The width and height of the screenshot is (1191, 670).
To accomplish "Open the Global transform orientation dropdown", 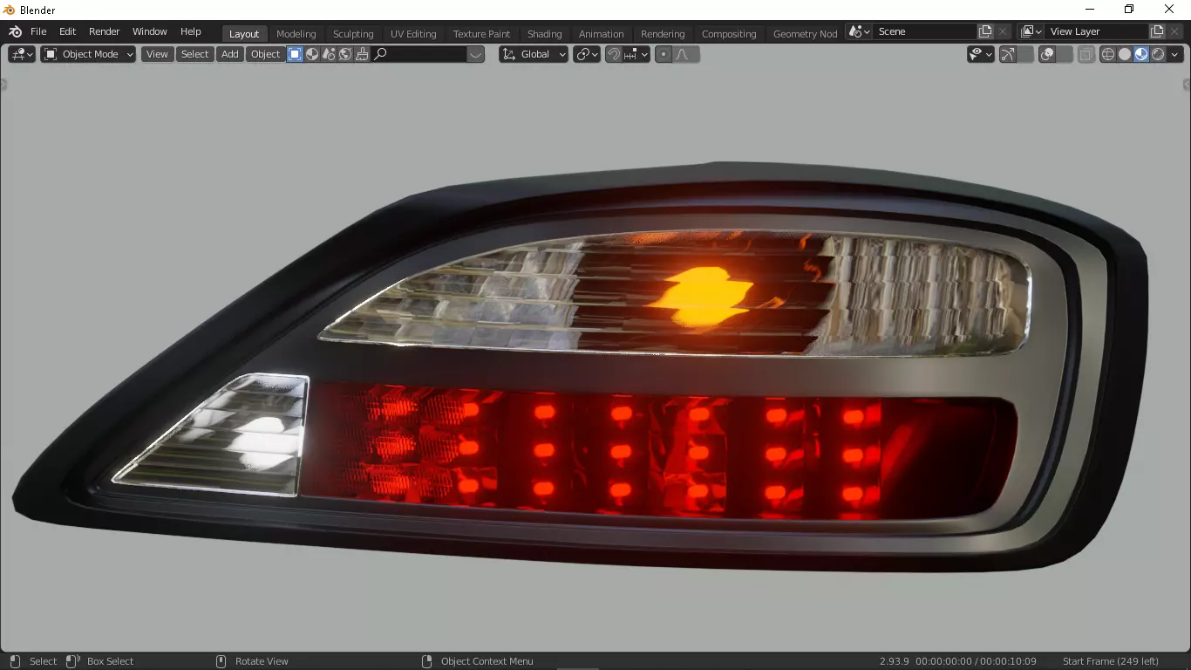I will 534,54.
